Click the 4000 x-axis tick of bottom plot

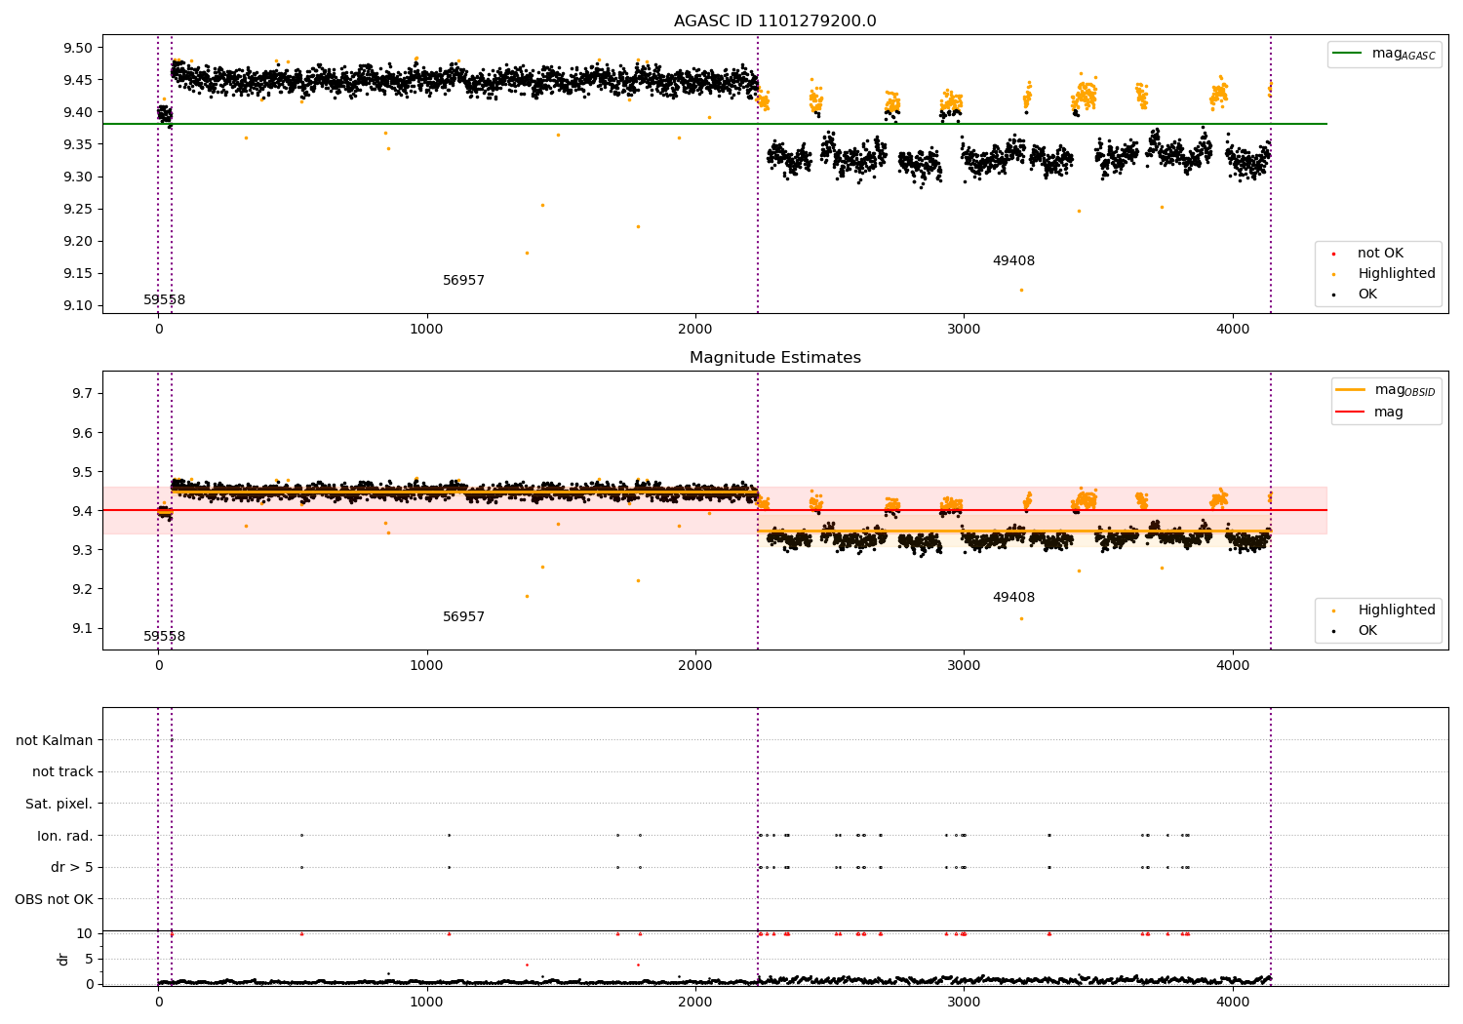point(1233,1002)
